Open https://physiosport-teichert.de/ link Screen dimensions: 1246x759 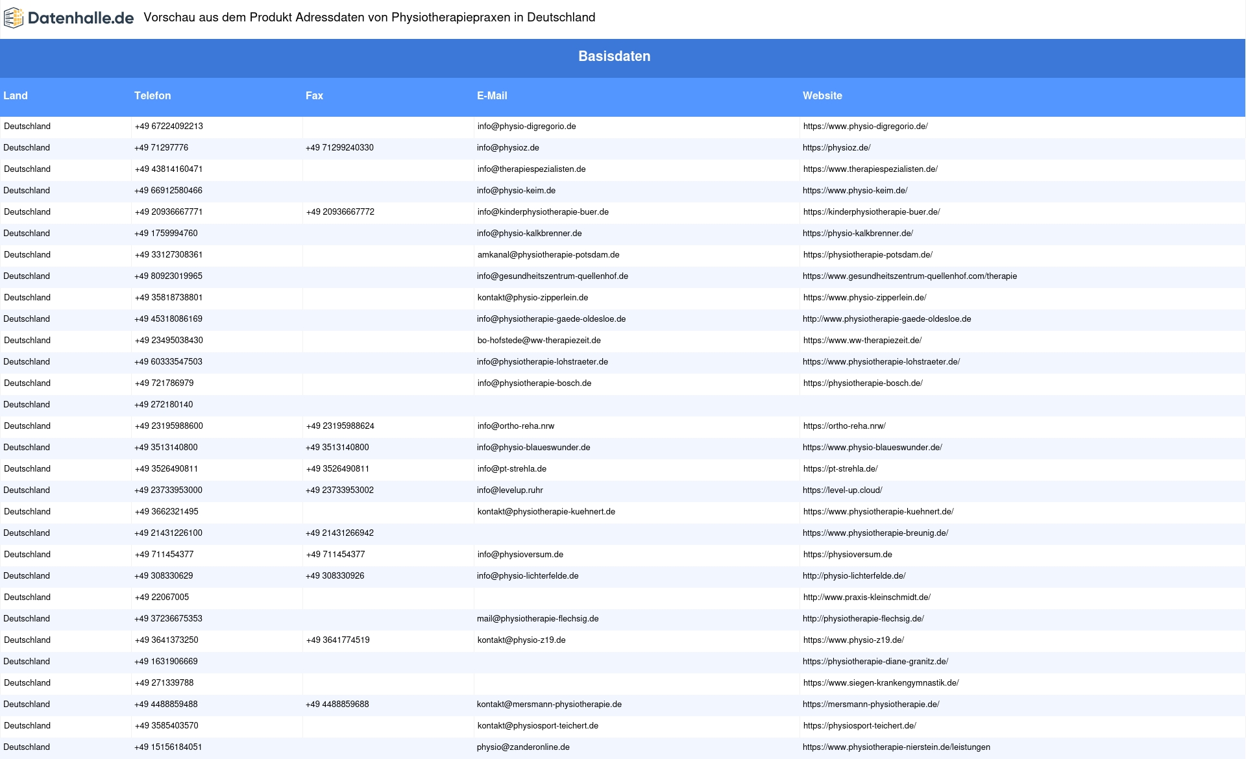pyautogui.click(x=860, y=726)
